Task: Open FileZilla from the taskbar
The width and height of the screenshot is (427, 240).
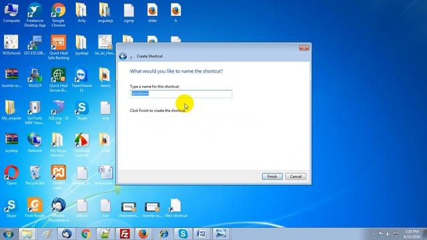Action: [x=125, y=234]
